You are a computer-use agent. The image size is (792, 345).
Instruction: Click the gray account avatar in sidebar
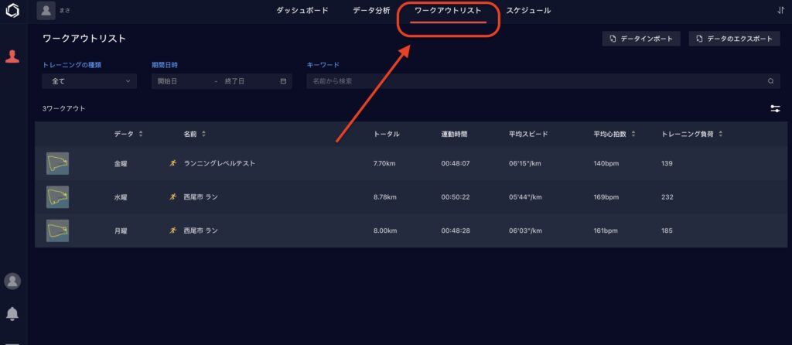pyautogui.click(x=12, y=281)
